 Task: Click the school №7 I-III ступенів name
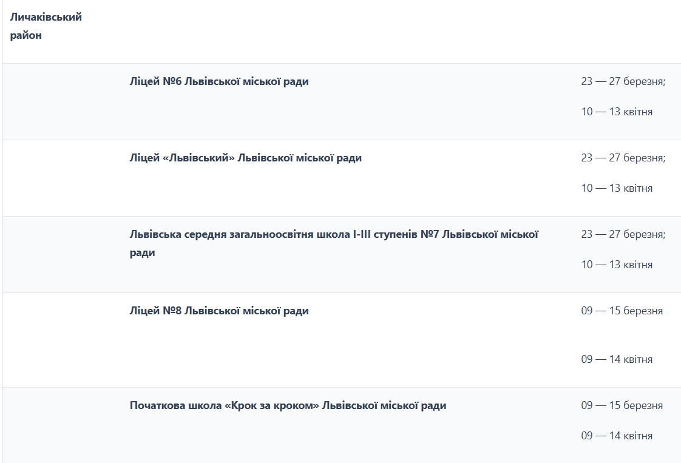pos(334,235)
